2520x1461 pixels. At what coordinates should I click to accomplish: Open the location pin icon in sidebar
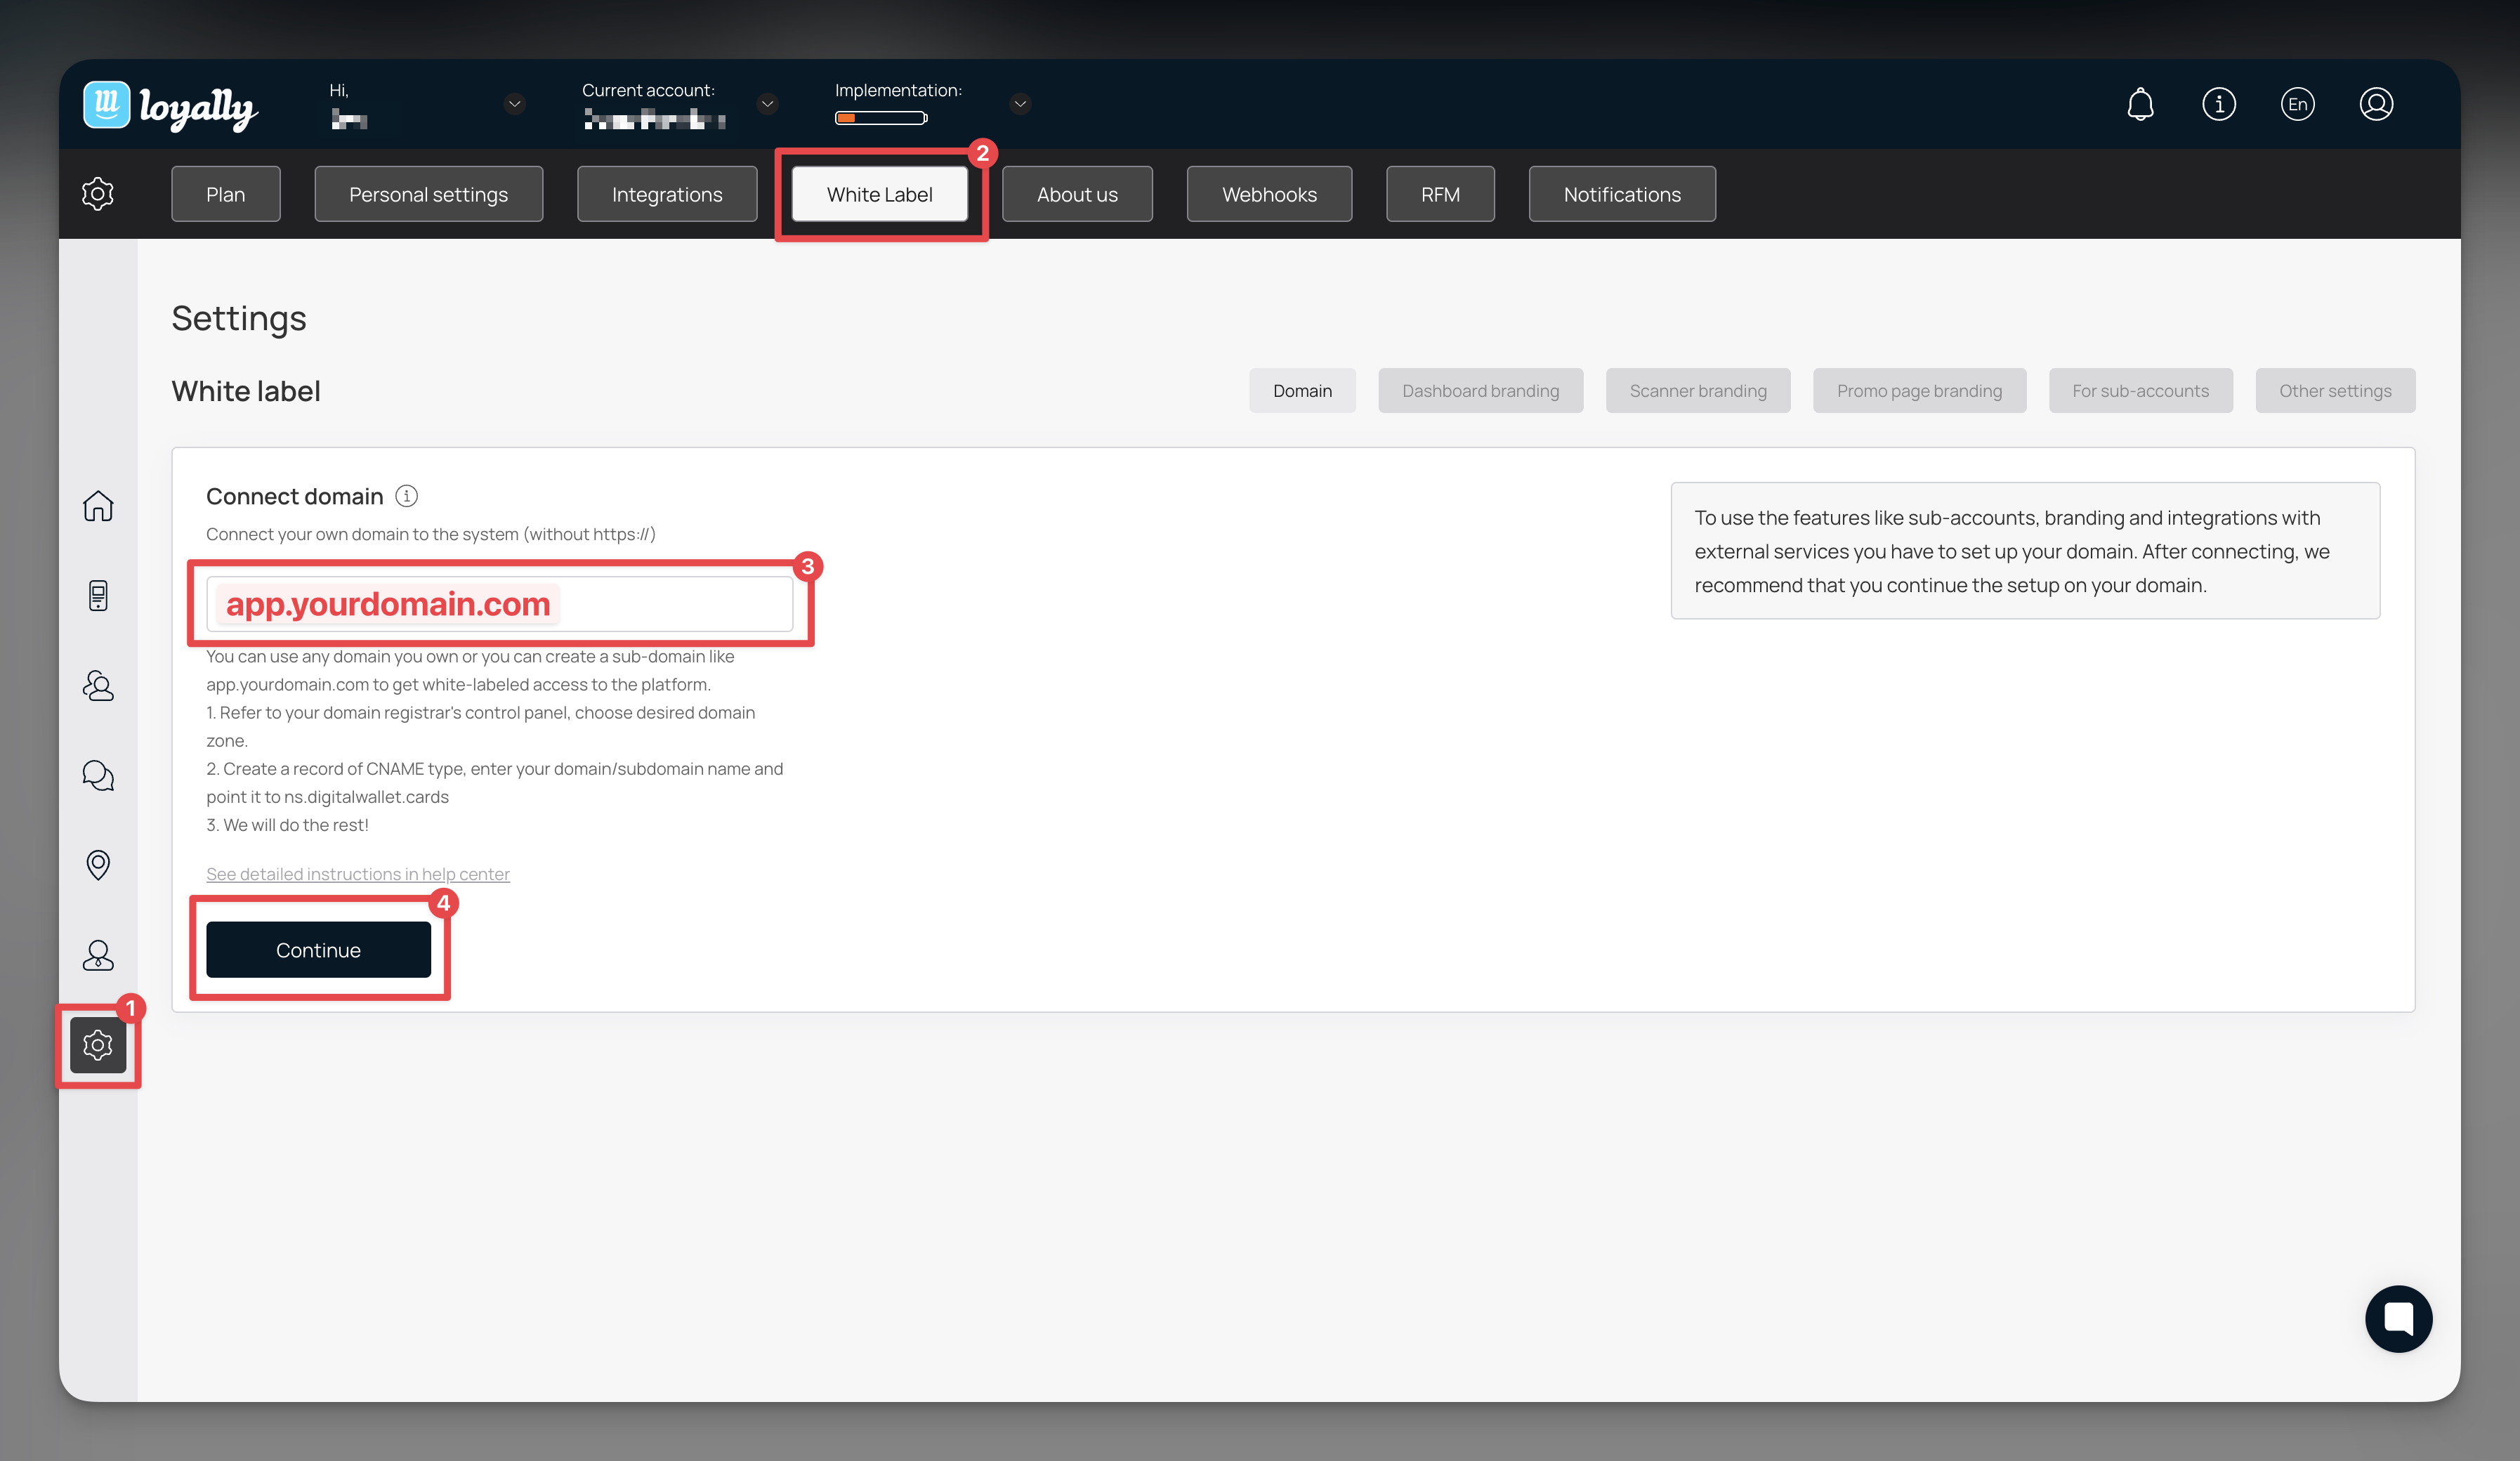coord(98,865)
